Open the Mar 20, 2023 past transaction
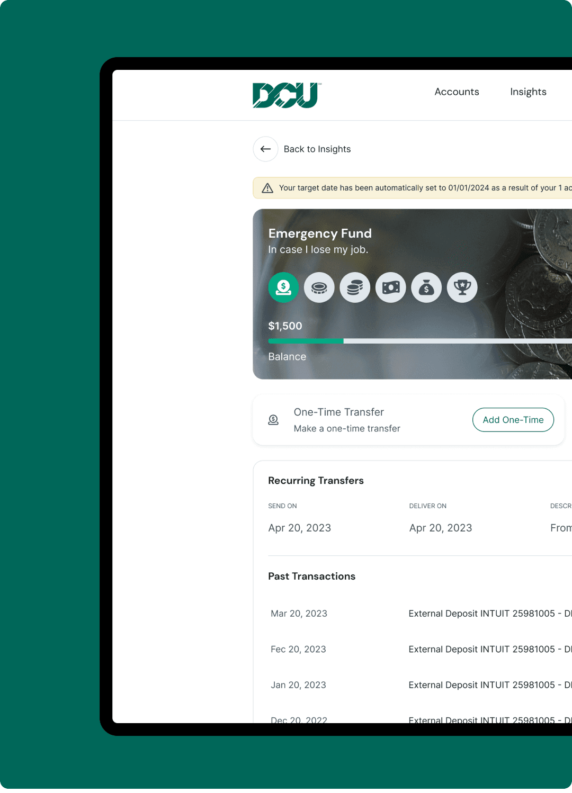This screenshot has width=572, height=793. click(299, 614)
